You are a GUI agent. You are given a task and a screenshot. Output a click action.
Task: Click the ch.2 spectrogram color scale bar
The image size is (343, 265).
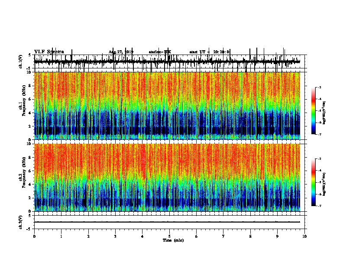pyautogui.click(x=314, y=182)
